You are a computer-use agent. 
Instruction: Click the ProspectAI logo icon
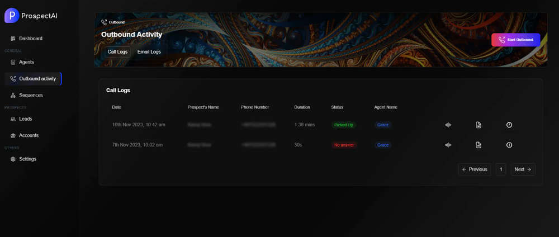(12, 15)
